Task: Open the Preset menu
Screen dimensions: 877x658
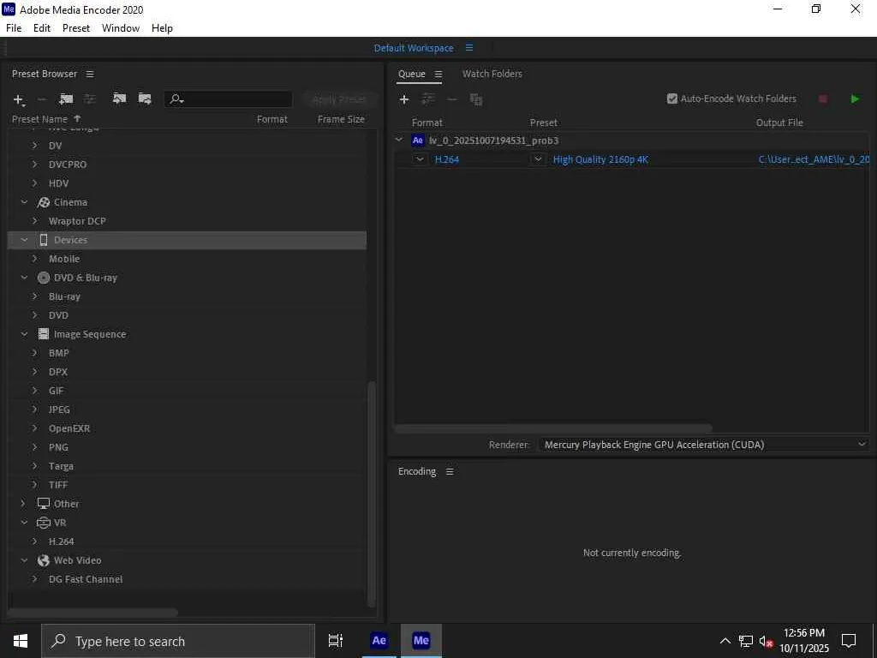Action: (x=76, y=28)
